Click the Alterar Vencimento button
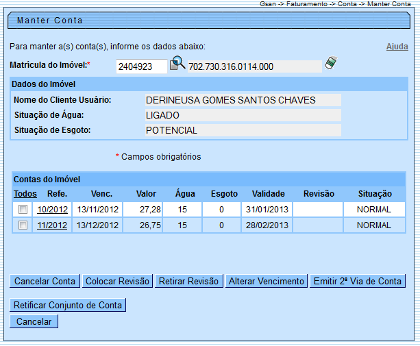The width and height of the screenshot is (420, 346). click(266, 281)
